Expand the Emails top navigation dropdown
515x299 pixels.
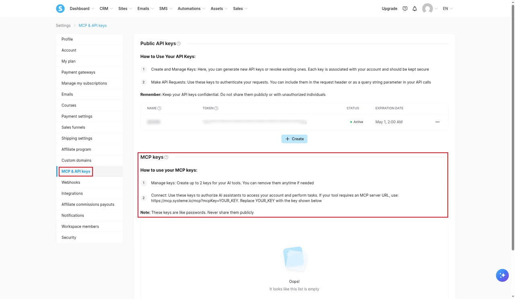[x=146, y=8]
